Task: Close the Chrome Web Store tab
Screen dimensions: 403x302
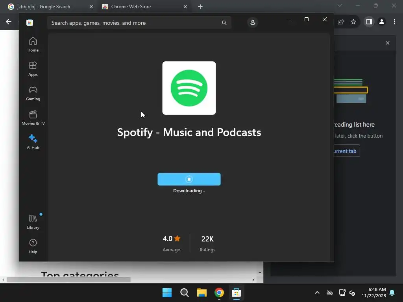Action: point(185,7)
